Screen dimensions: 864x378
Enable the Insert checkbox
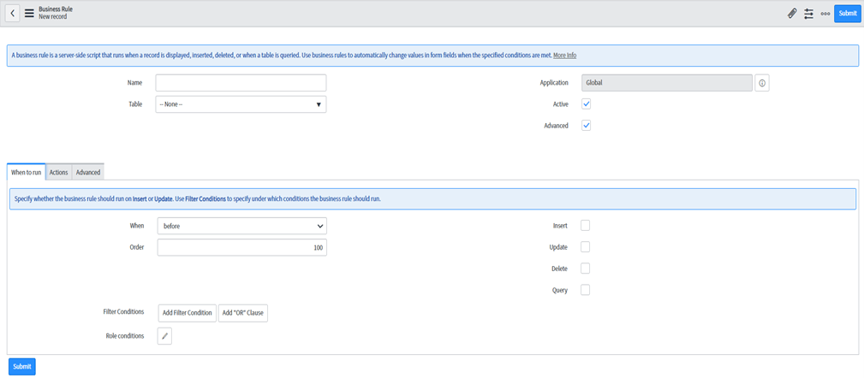click(x=585, y=226)
